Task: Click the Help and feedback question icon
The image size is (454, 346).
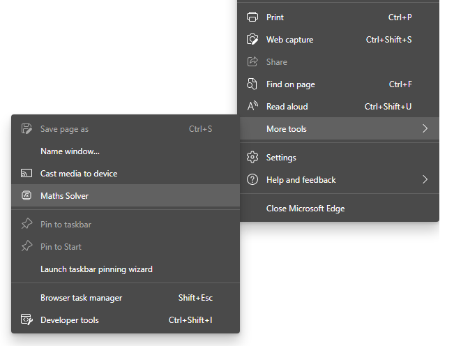Action: [252, 180]
